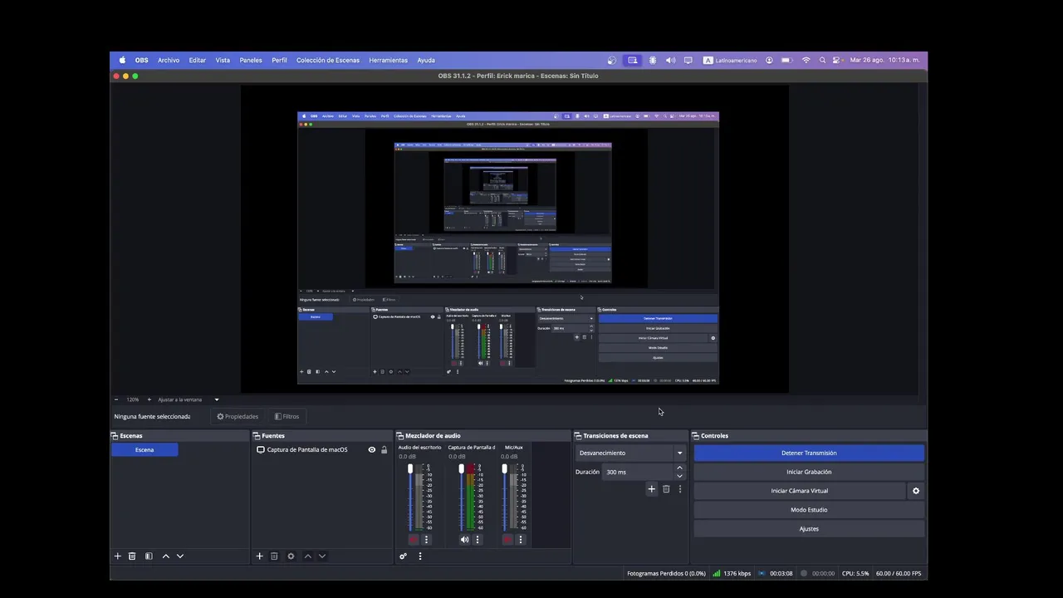Click Filtros button above docks
This screenshot has width=1063, height=598.
pos(287,417)
